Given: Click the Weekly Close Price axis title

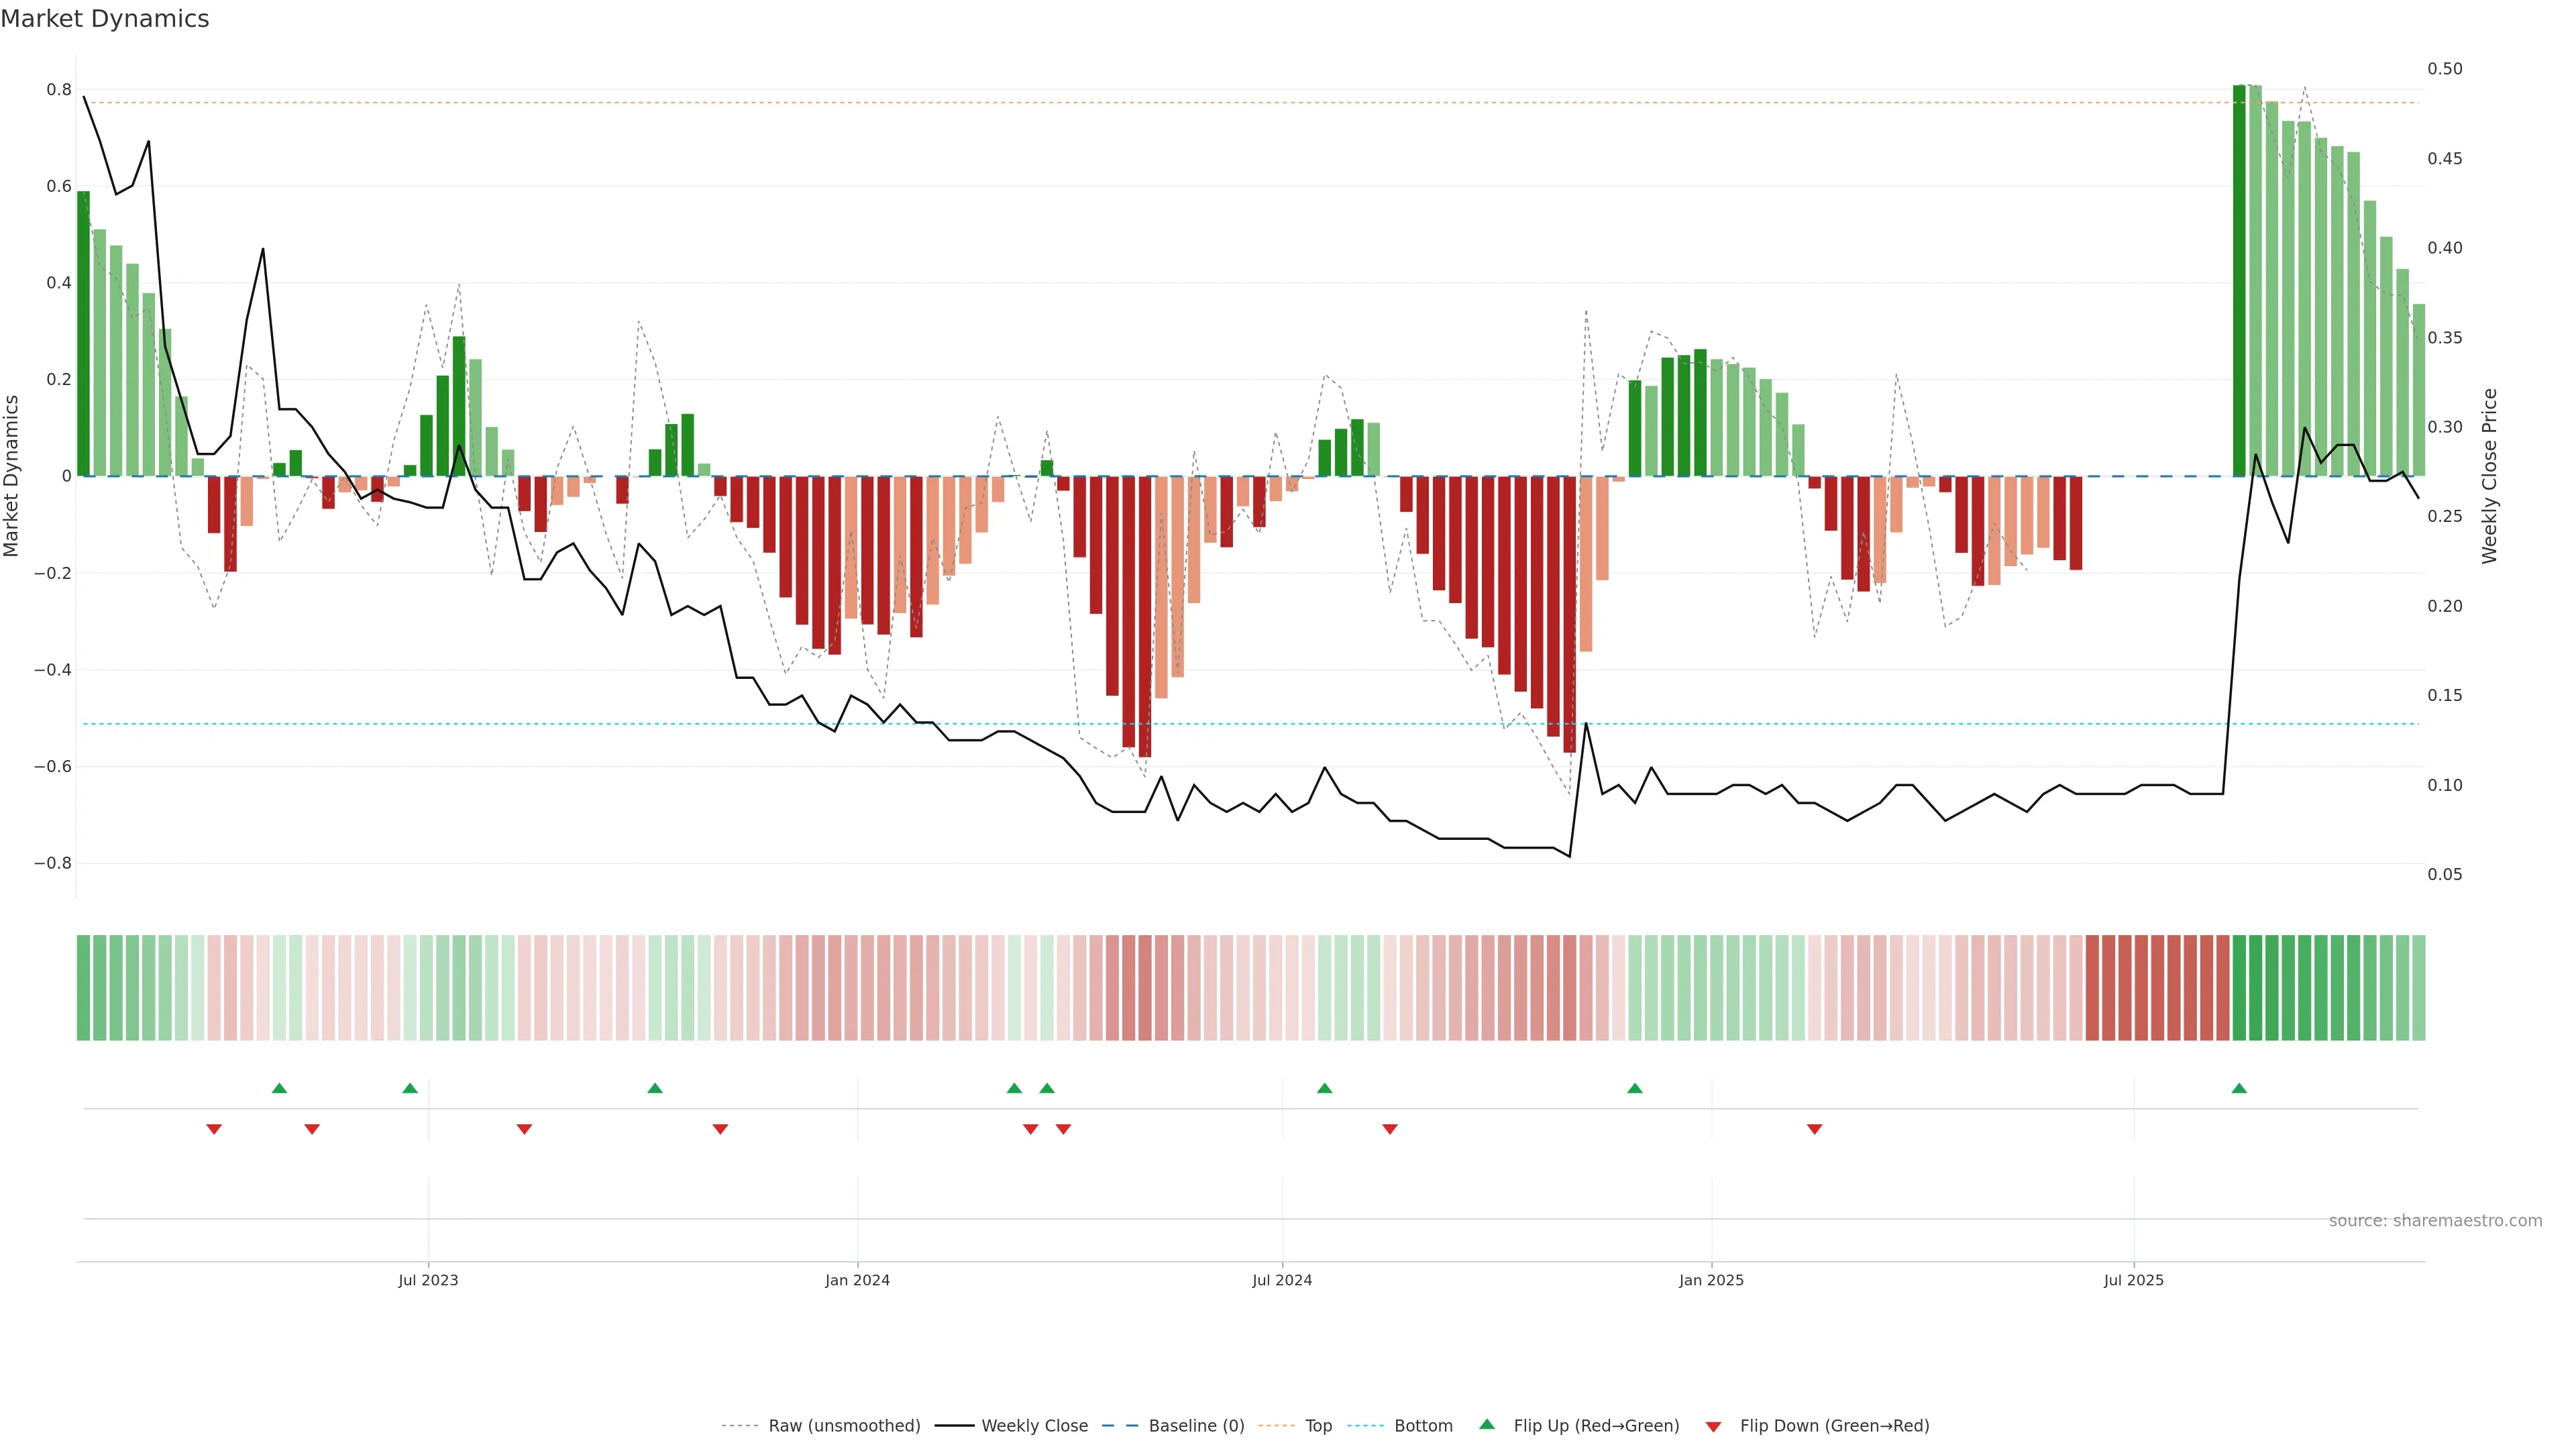Looking at the screenshot, I should (2489, 476).
